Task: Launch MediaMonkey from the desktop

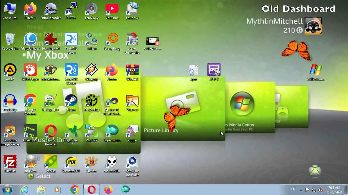Action: click(x=51, y=72)
